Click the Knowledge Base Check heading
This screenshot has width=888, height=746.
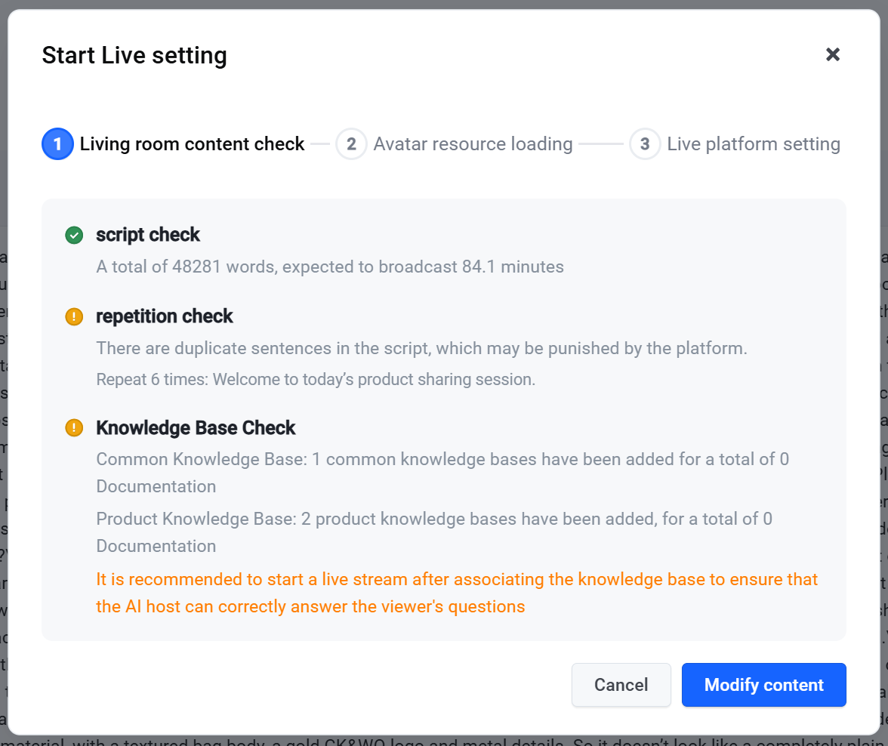pos(196,427)
